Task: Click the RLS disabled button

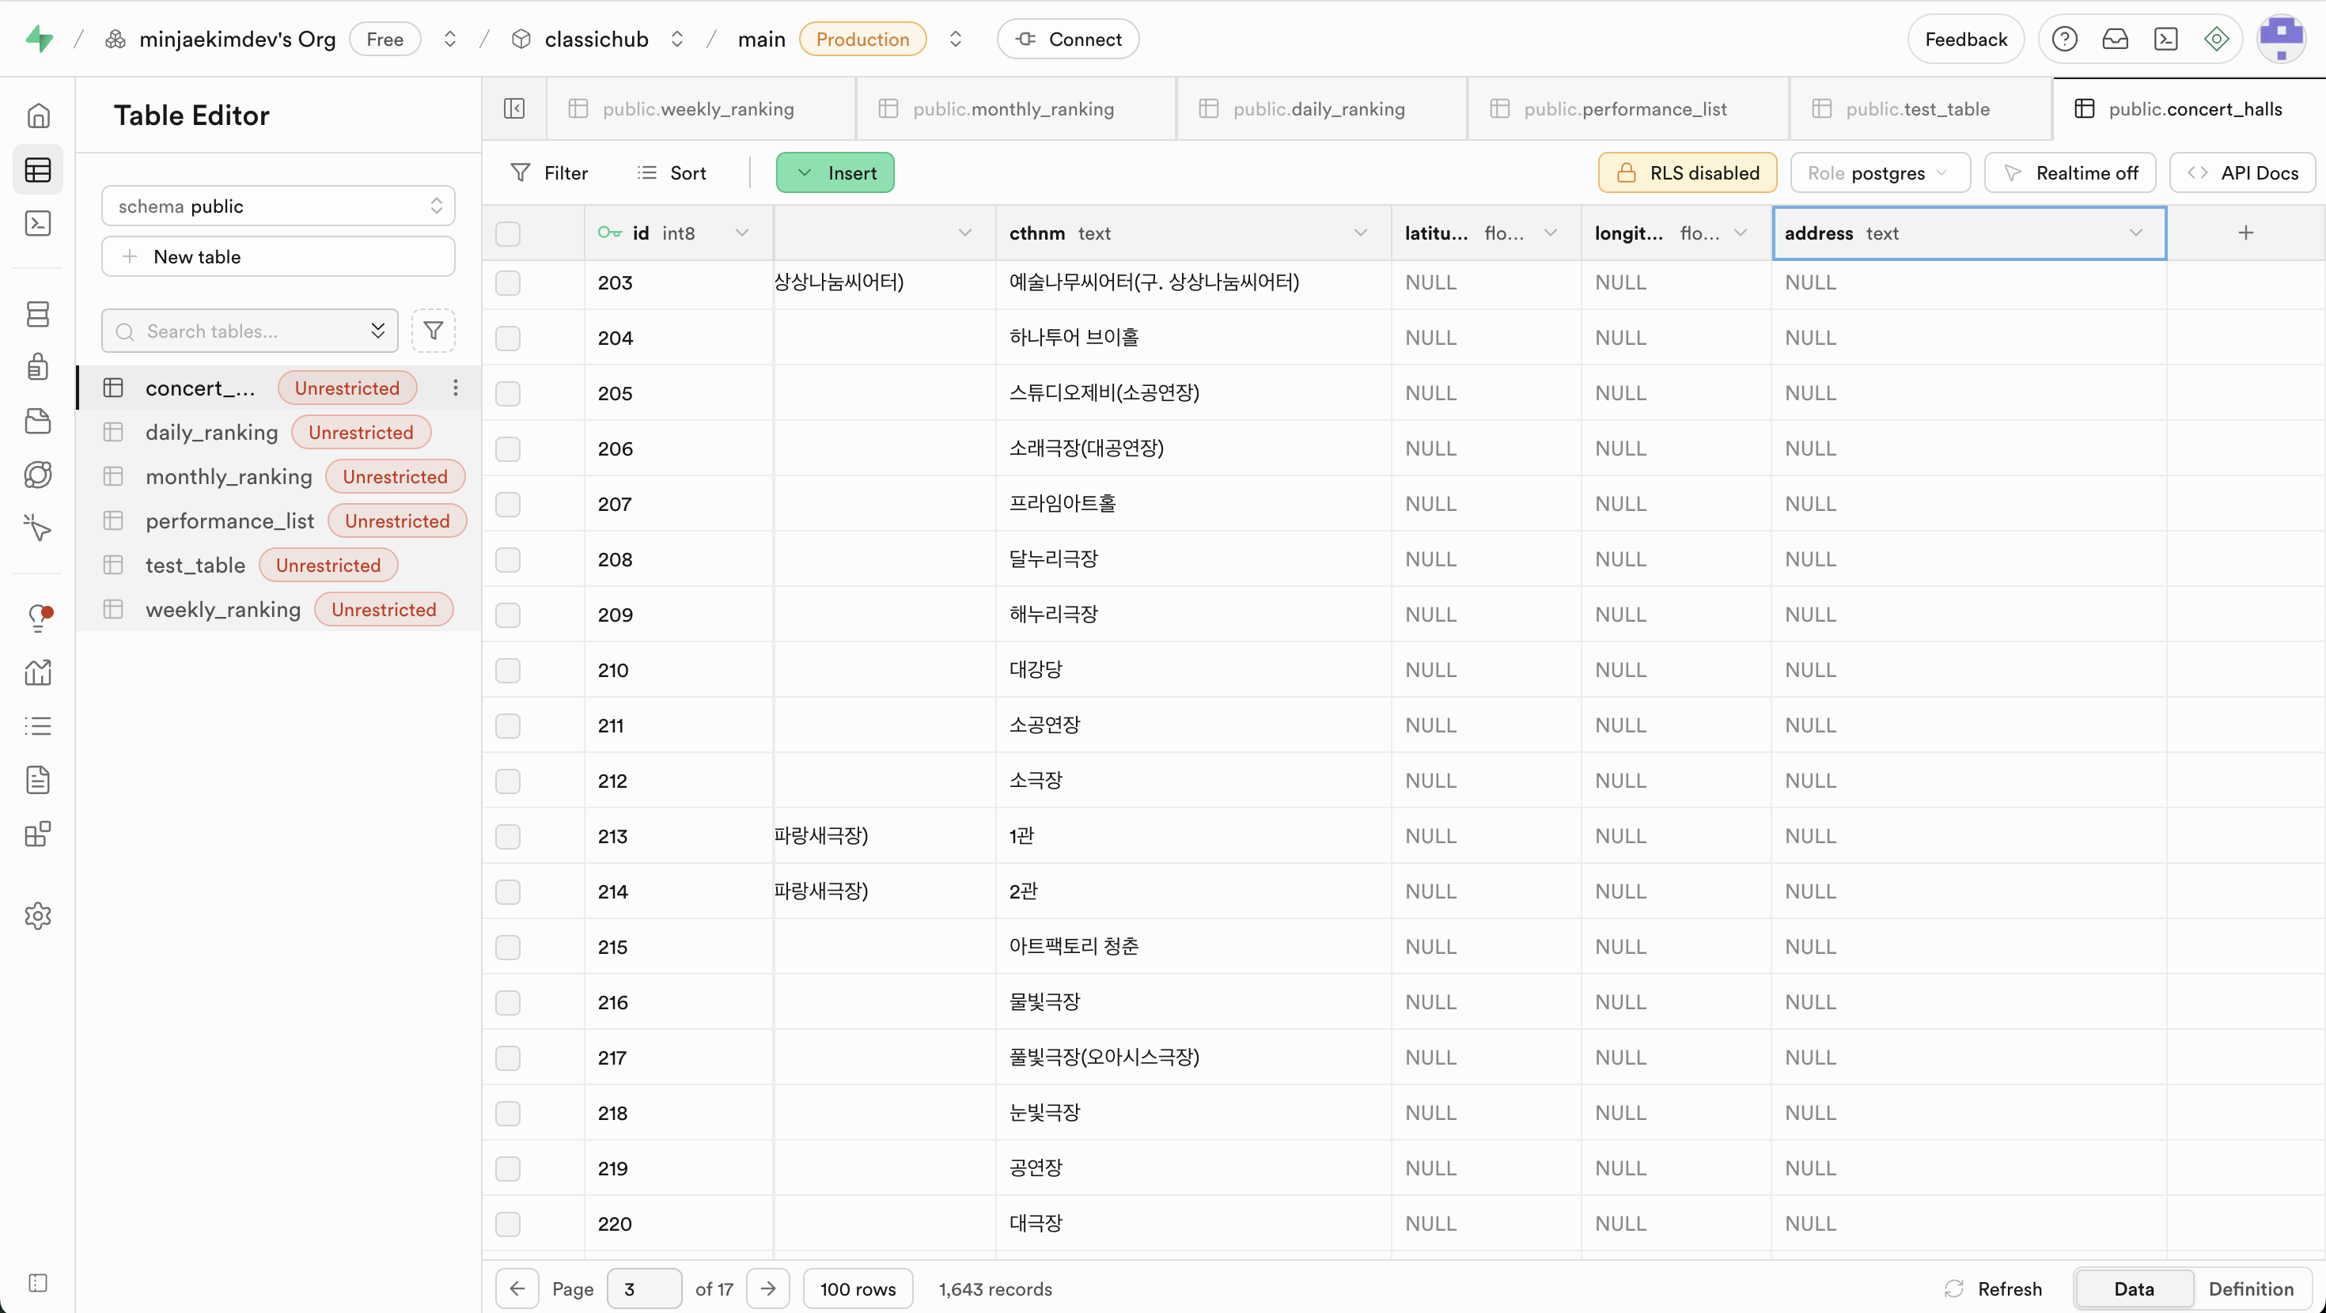Action: pos(1687,173)
